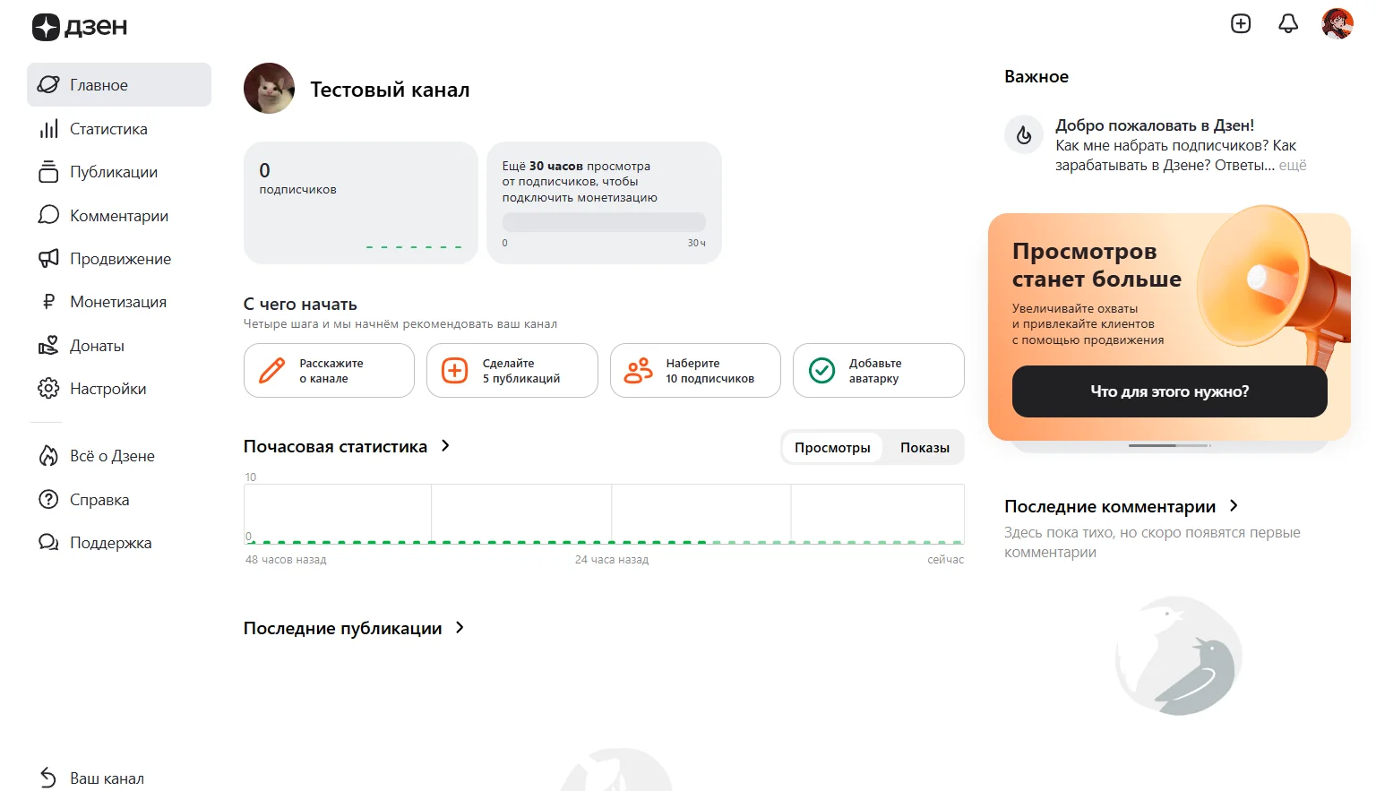1376x791 pixels.
Task: Expand welcome text with ещё link
Action: pyautogui.click(x=1293, y=166)
